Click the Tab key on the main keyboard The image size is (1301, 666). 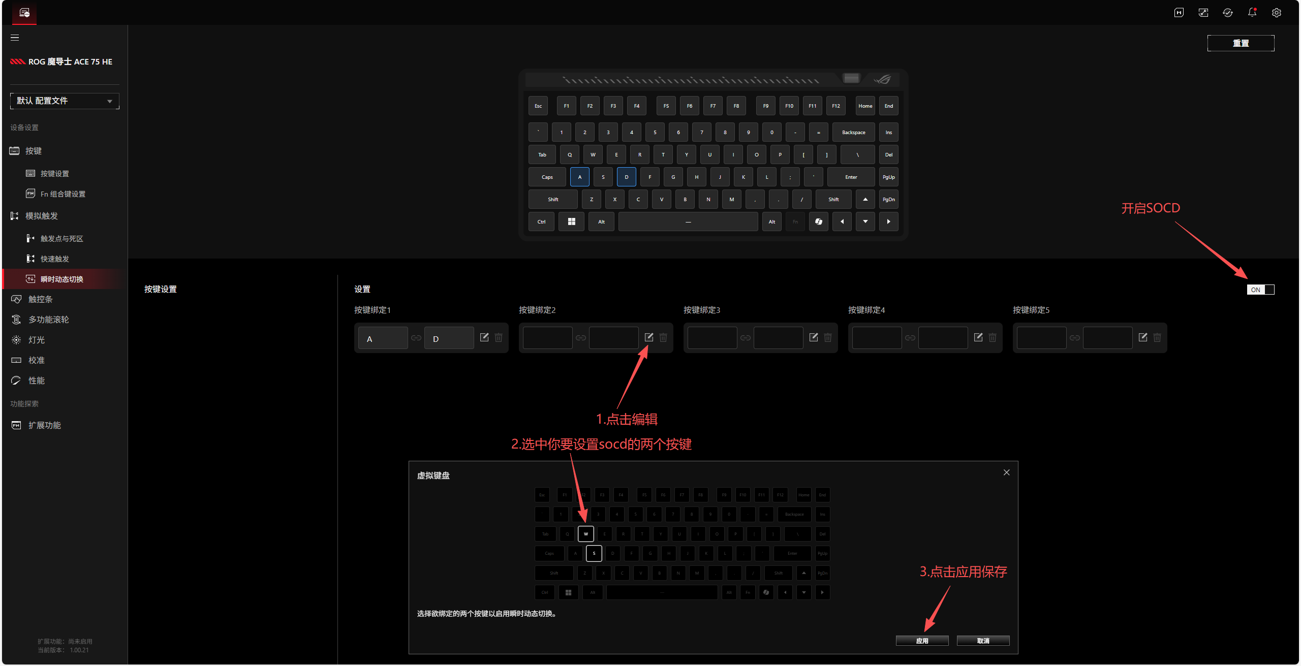coord(542,155)
